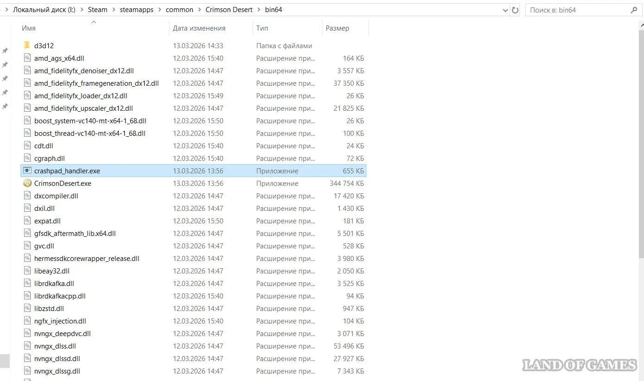Click the search magnifier icon

pos(634,10)
